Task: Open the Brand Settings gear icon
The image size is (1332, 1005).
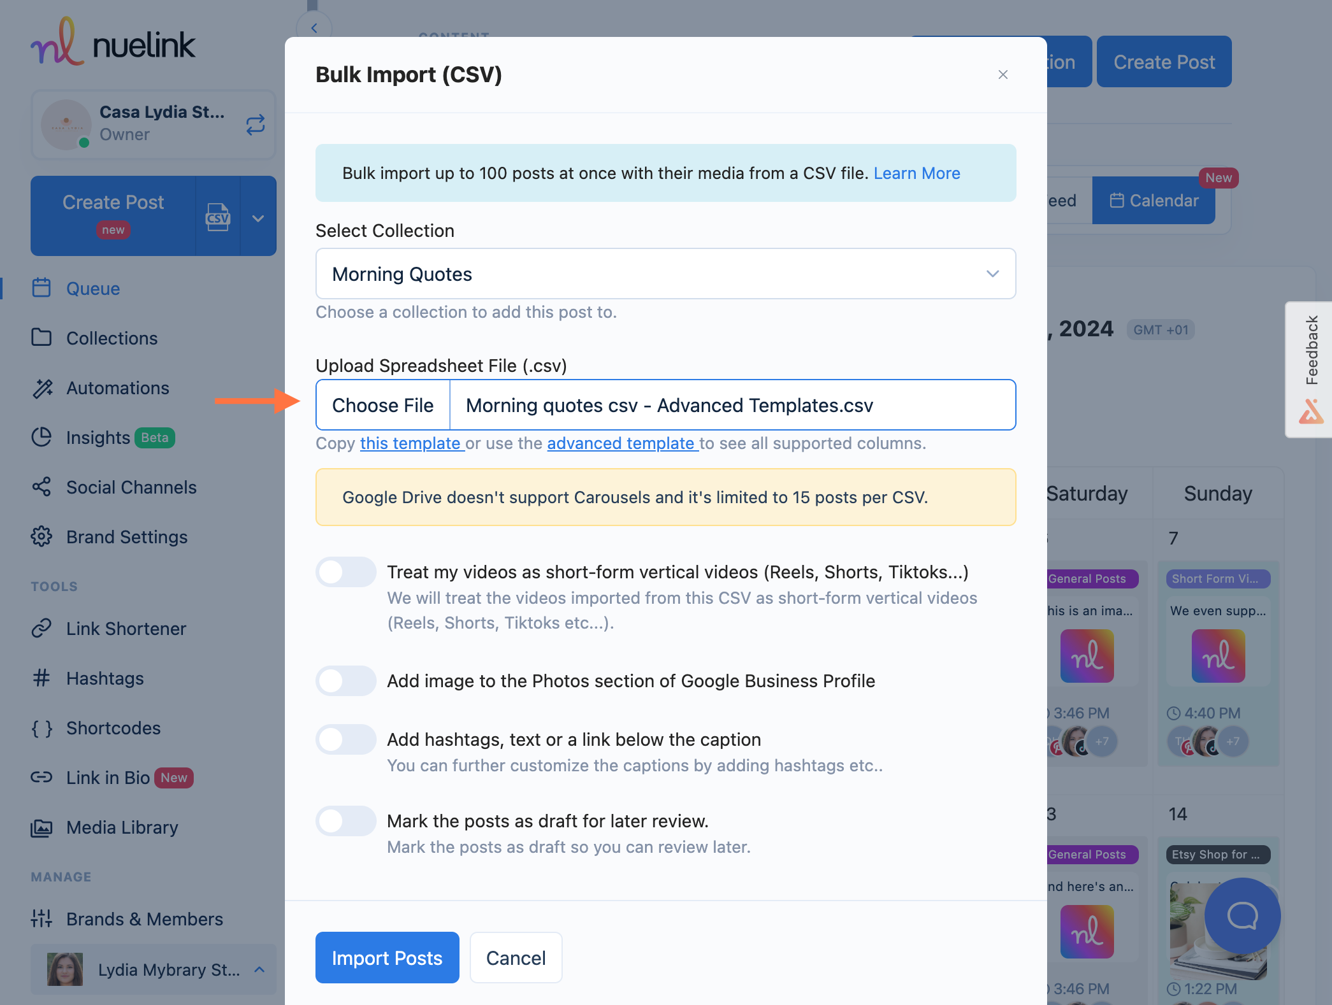Action: (41, 536)
